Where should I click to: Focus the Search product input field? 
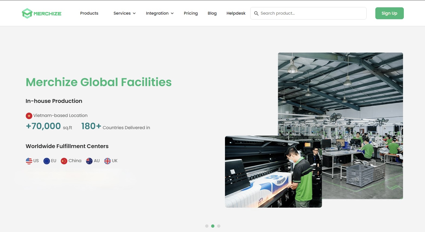click(x=312, y=13)
